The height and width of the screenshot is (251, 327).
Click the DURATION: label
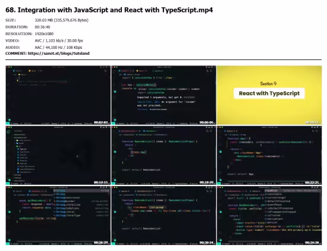(17, 27)
